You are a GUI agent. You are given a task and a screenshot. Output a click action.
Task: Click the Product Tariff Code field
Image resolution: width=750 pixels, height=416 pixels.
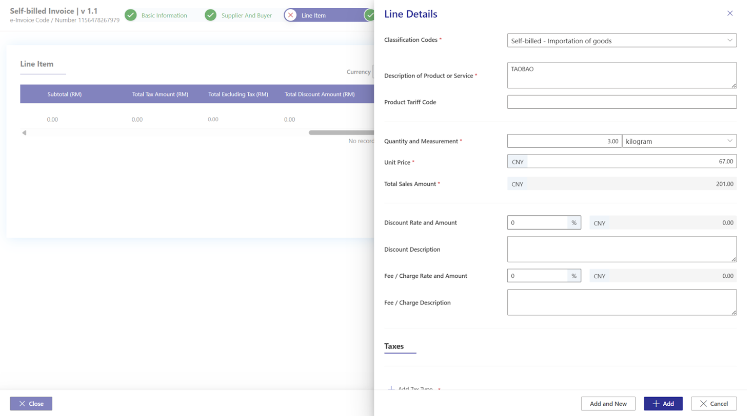(621, 102)
